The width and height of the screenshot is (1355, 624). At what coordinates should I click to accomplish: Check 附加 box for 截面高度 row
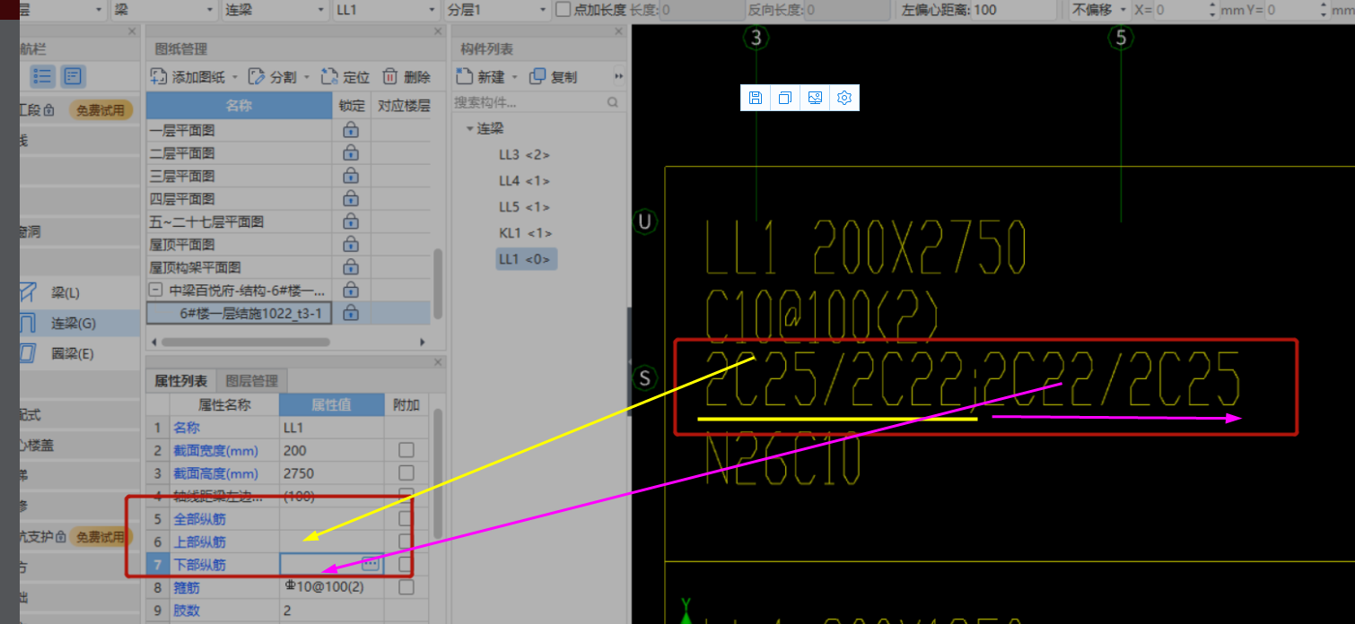(406, 472)
